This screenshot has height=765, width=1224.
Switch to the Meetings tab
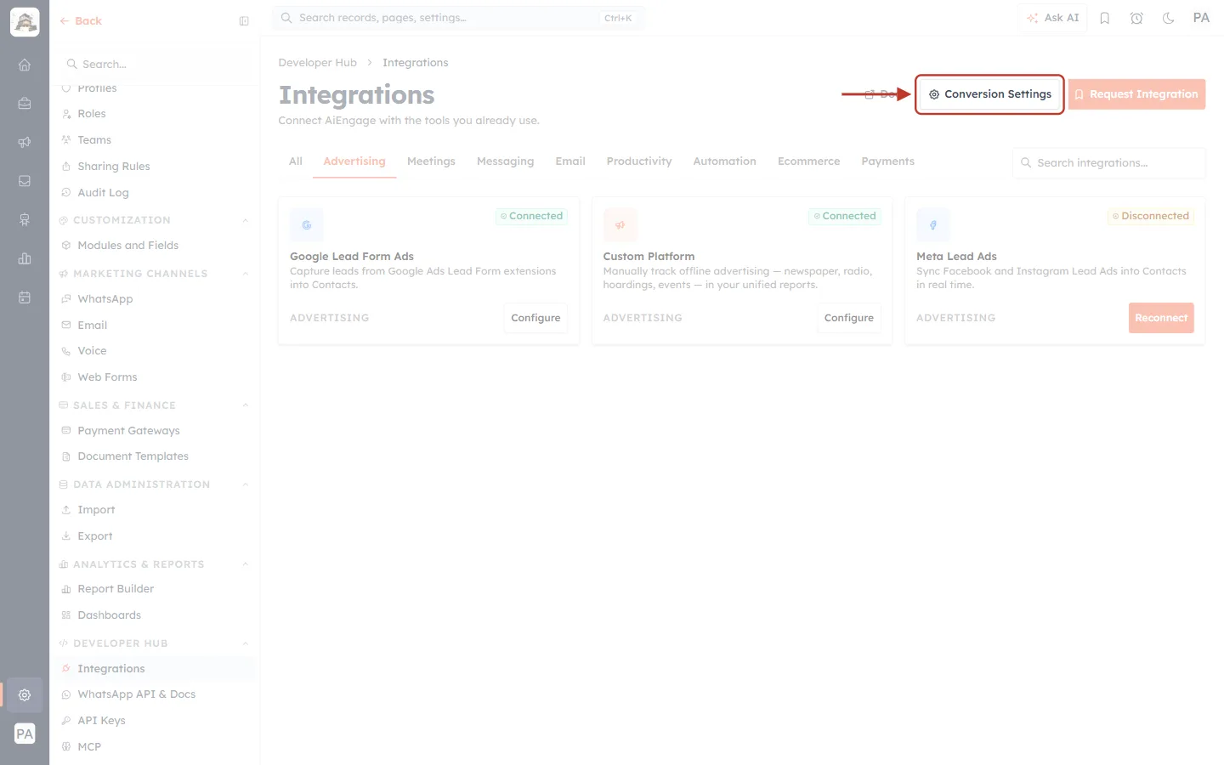tap(431, 161)
